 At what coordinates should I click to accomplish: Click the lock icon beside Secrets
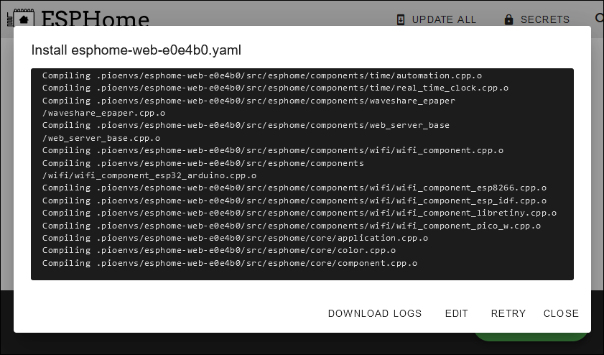tap(509, 19)
